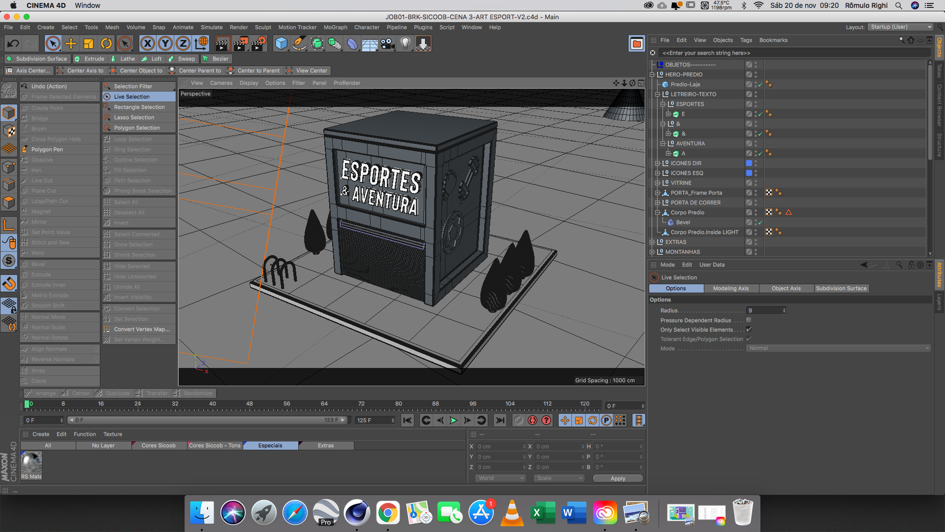
Task: Select the Move tool in the toolbar
Action: click(71, 44)
